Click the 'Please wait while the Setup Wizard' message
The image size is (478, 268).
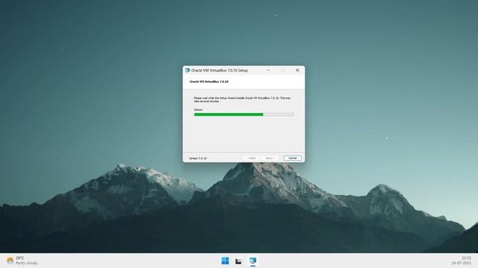point(242,100)
